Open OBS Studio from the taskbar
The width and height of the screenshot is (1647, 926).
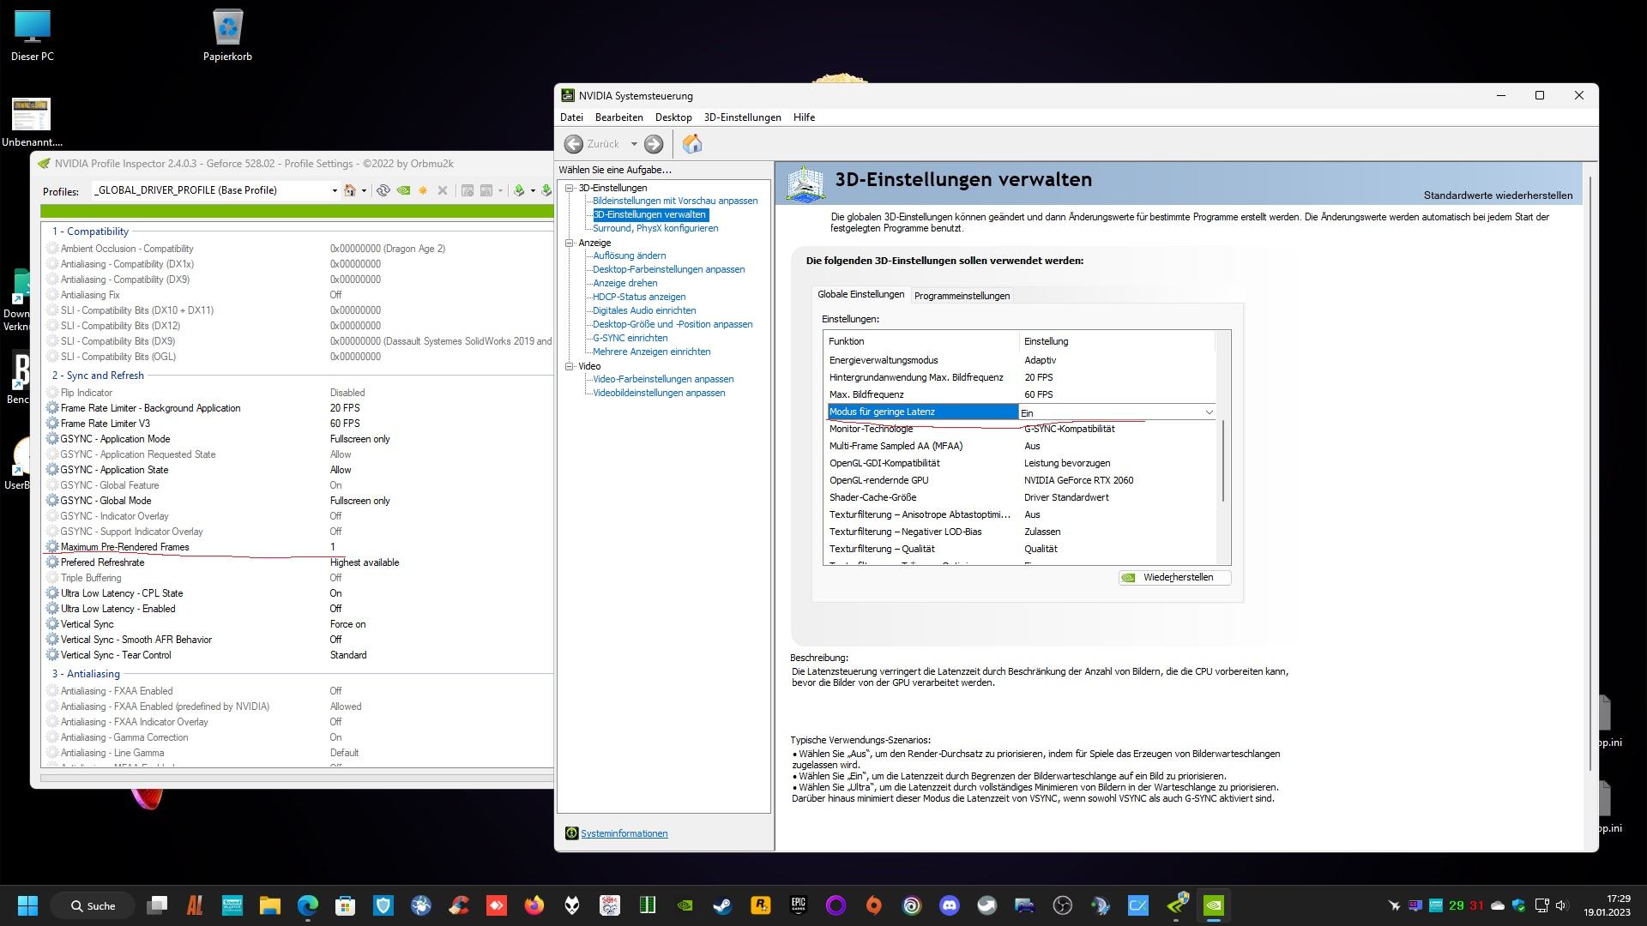coord(1062,905)
